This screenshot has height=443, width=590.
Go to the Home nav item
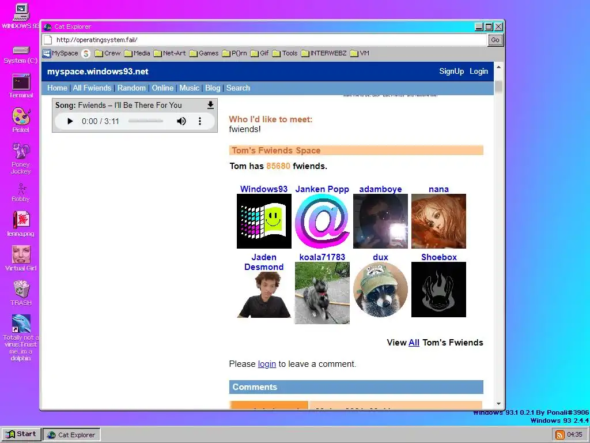click(57, 88)
